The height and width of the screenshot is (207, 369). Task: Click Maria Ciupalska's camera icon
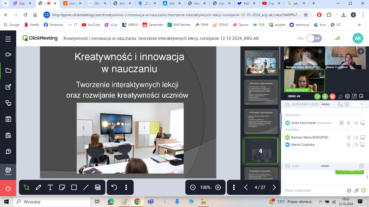(x=356, y=145)
